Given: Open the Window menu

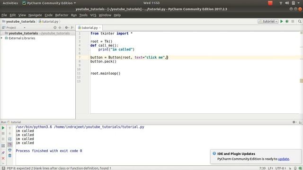Looking at the screenshot, I should click(105, 15).
